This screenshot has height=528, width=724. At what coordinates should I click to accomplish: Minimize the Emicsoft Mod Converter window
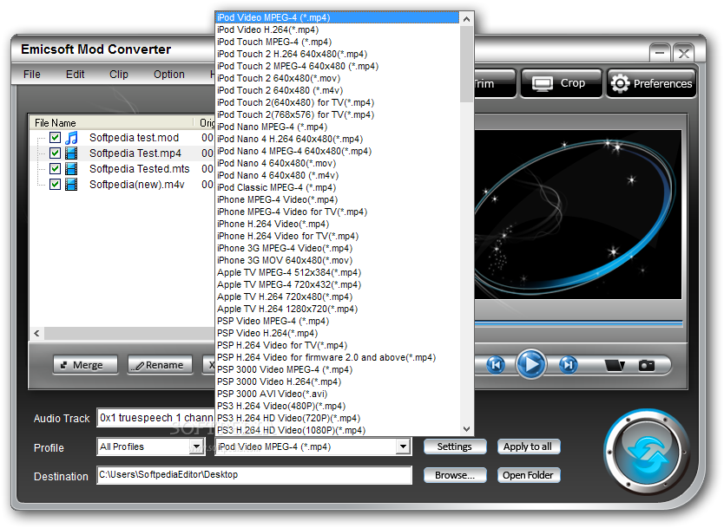tap(660, 53)
